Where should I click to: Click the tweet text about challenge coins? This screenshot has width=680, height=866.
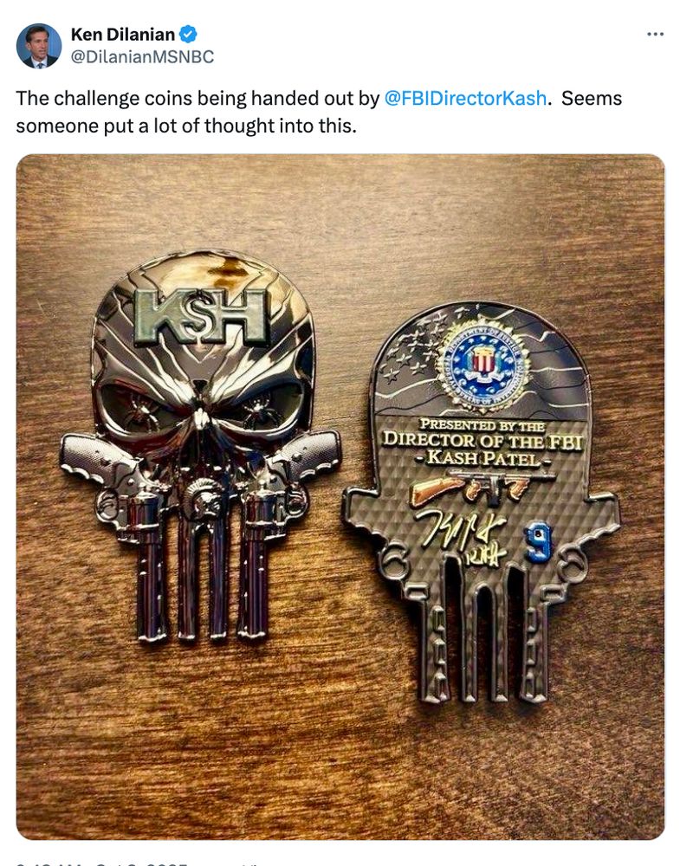[x=319, y=112]
